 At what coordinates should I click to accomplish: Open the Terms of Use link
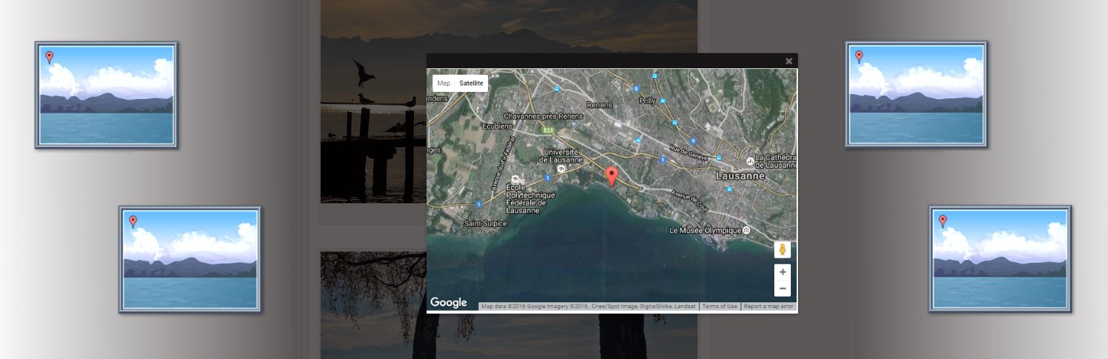tap(719, 307)
